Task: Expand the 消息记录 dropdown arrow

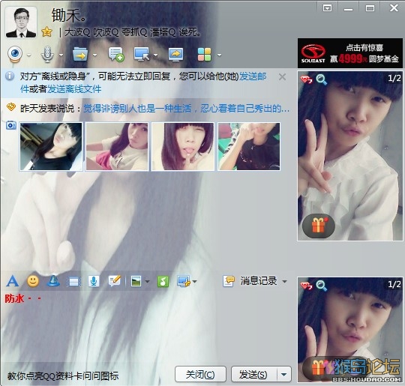Action: pos(284,281)
